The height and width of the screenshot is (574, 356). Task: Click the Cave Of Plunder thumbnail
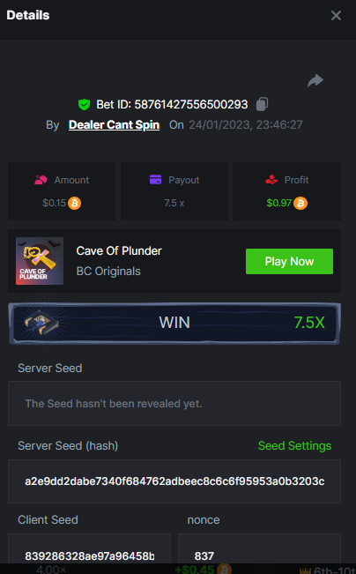pos(40,261)
